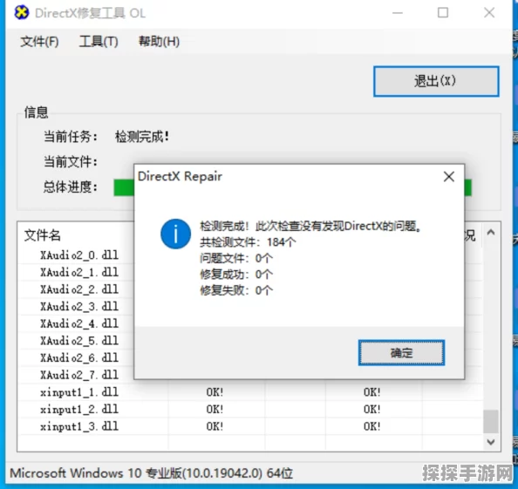Close the DirectX Repair dialog
The image size is (518, 489).
tap(448, 177)
